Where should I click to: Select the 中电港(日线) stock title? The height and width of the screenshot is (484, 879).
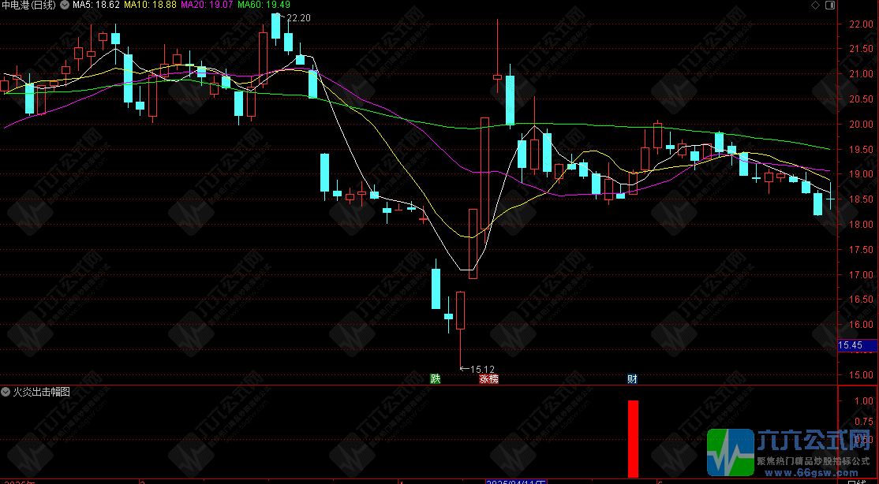(28, 5)
